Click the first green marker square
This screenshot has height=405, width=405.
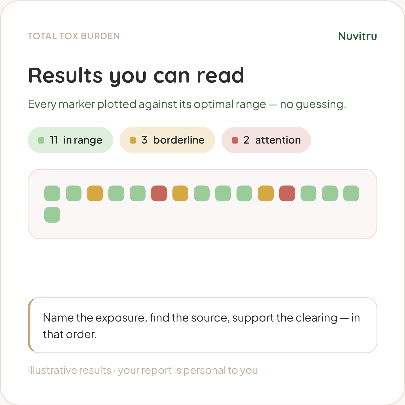[x=52, y=193]
